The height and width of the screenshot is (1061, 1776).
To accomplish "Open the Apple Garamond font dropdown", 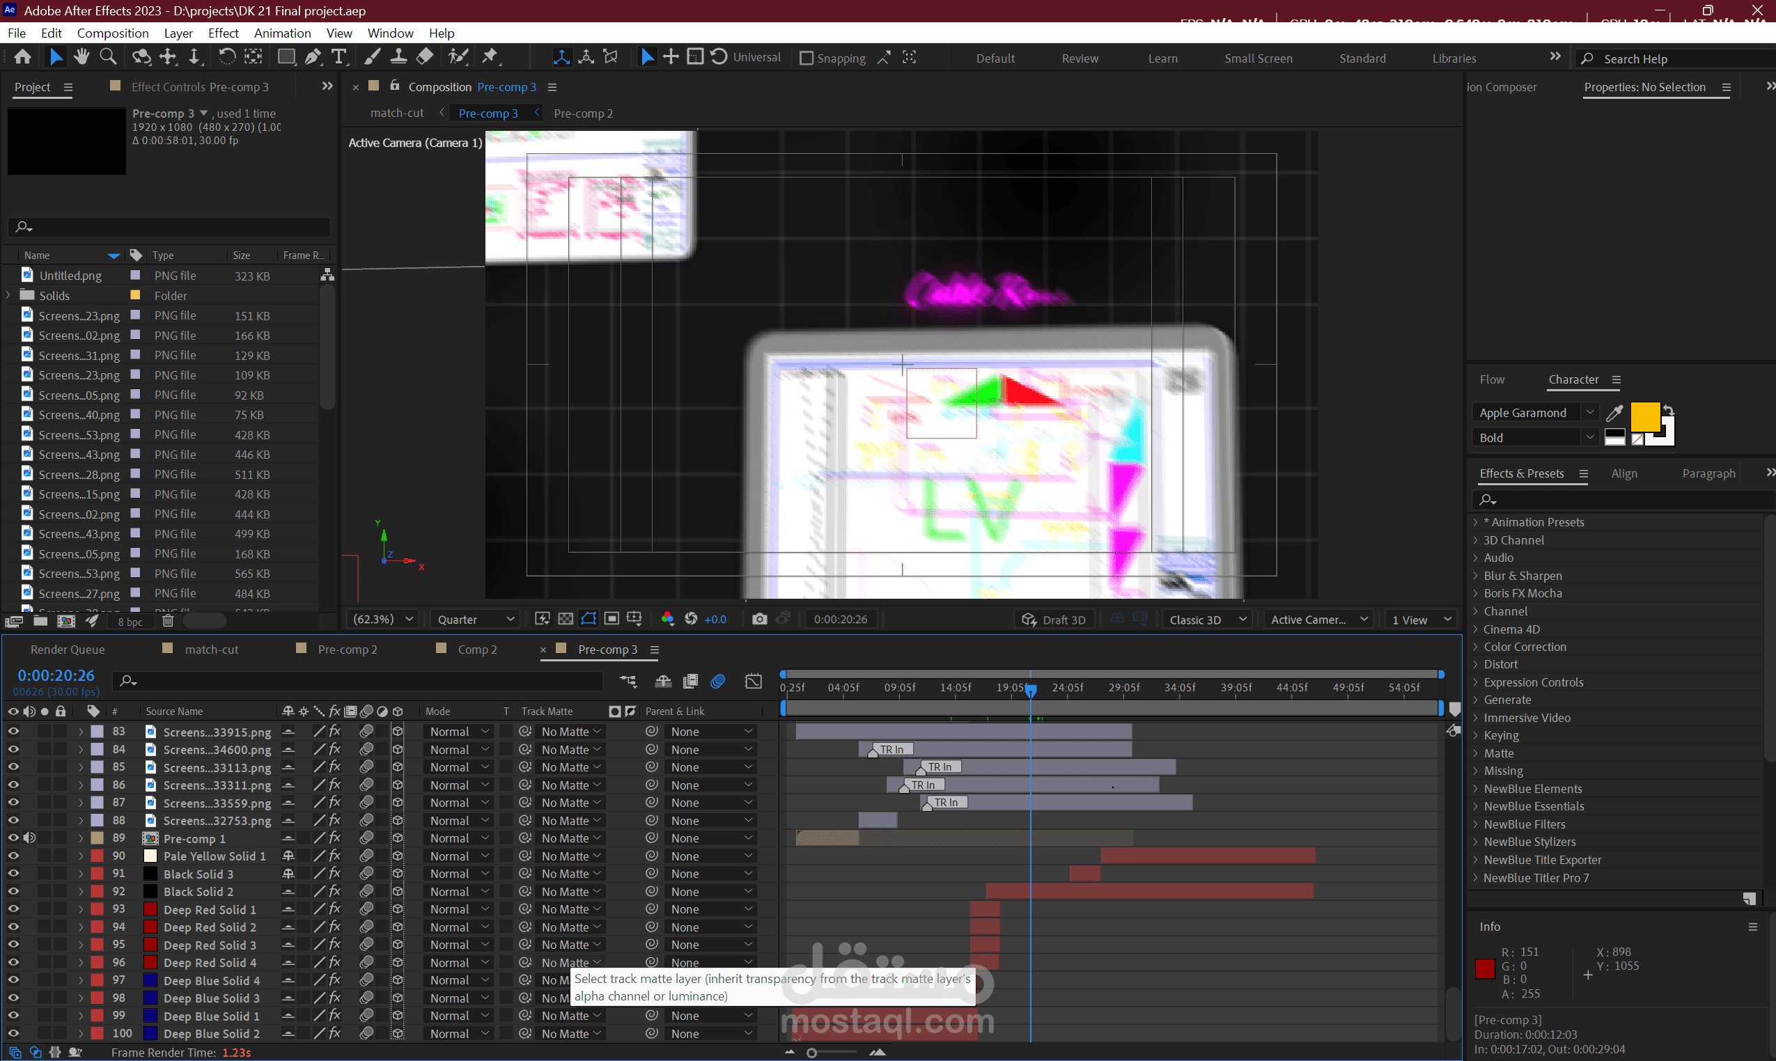I will [1589, 413].
